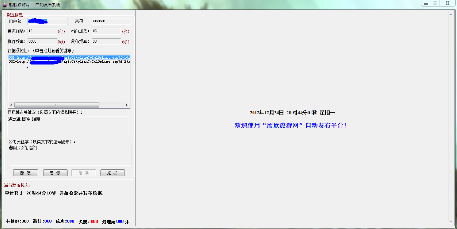Click the 发布频率 field showing 60
The height and width of the screenshot is (229, 457).
[106, 41]
